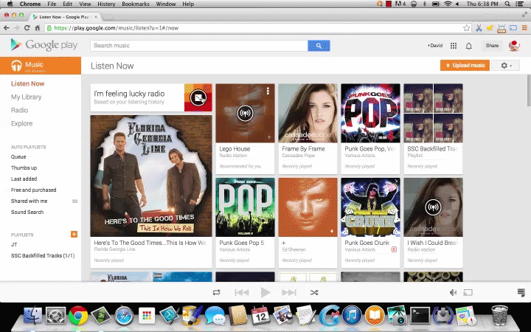Open the Punk Goes Pop 5 album cover
Screen dimensions: 531x332
tap(245, 207)
